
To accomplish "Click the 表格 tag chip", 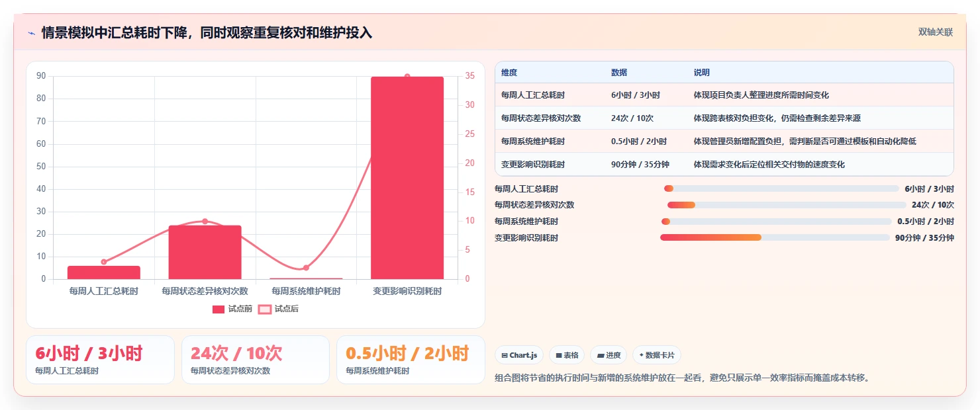I will coord(567,355).
